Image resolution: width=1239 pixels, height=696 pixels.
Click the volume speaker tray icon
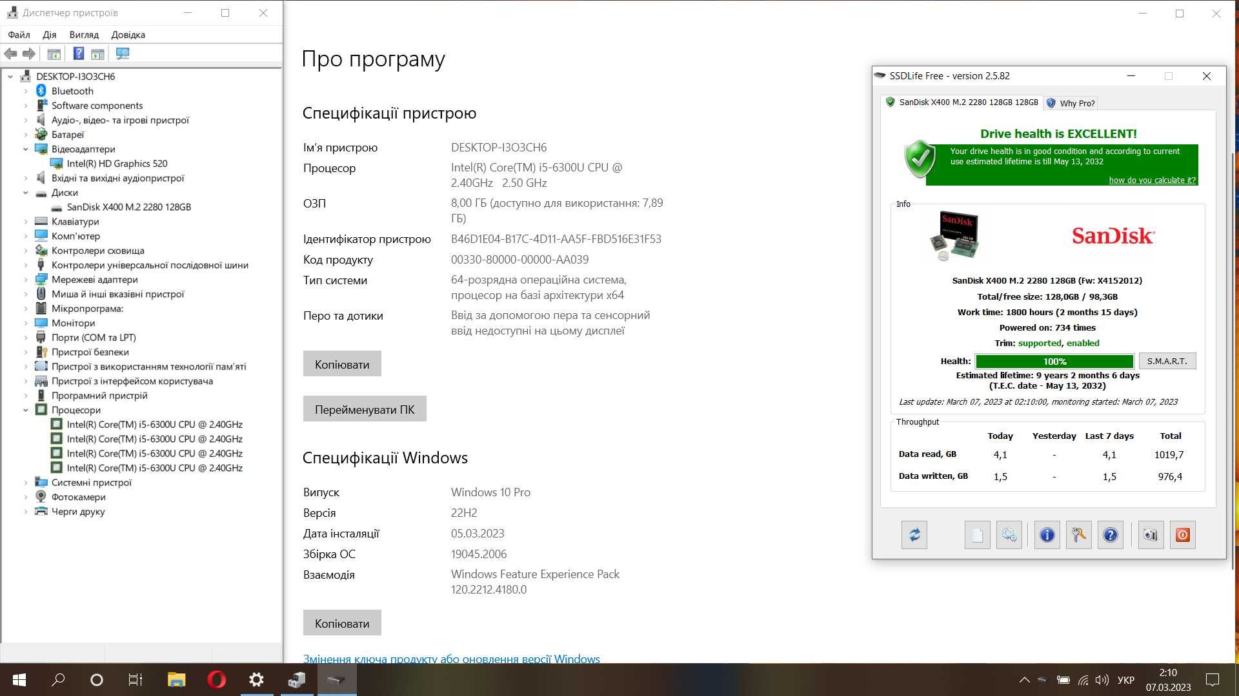tap(1102, 680)
